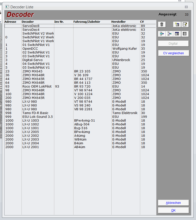Select the ESU Lok-Sound 3.5 entry
Image resolution: width=196 pixels, height=220 pixels.
pos(38,117)
